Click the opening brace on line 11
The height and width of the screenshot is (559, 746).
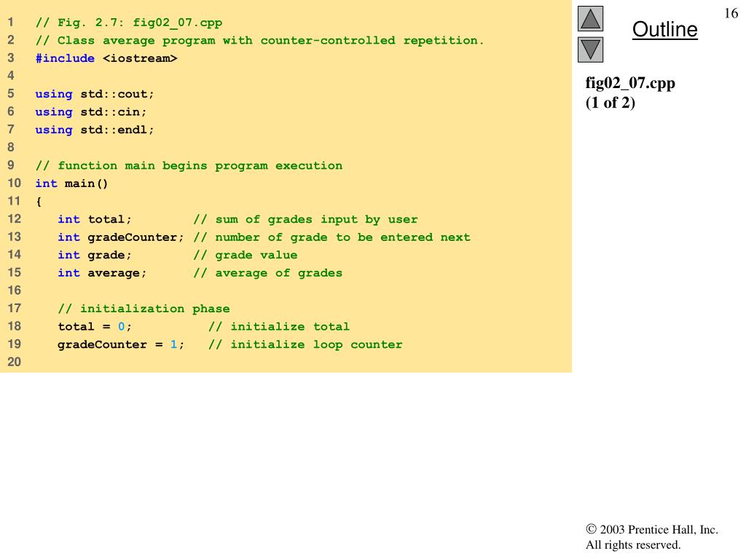[x=39, y=202]
